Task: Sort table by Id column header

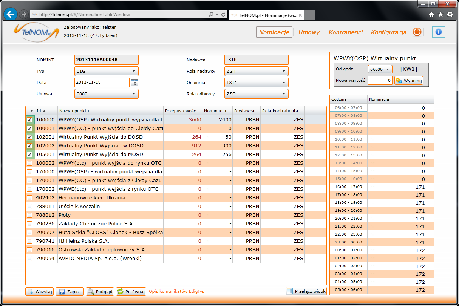Action: [46, 111]
